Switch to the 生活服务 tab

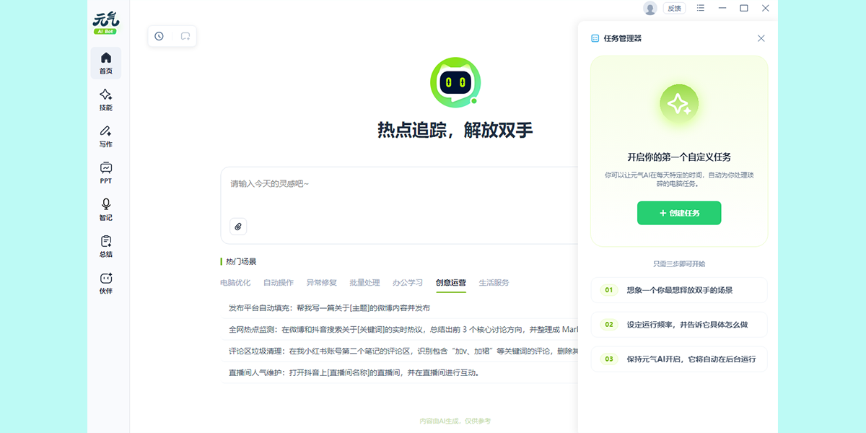coord(494,282)
